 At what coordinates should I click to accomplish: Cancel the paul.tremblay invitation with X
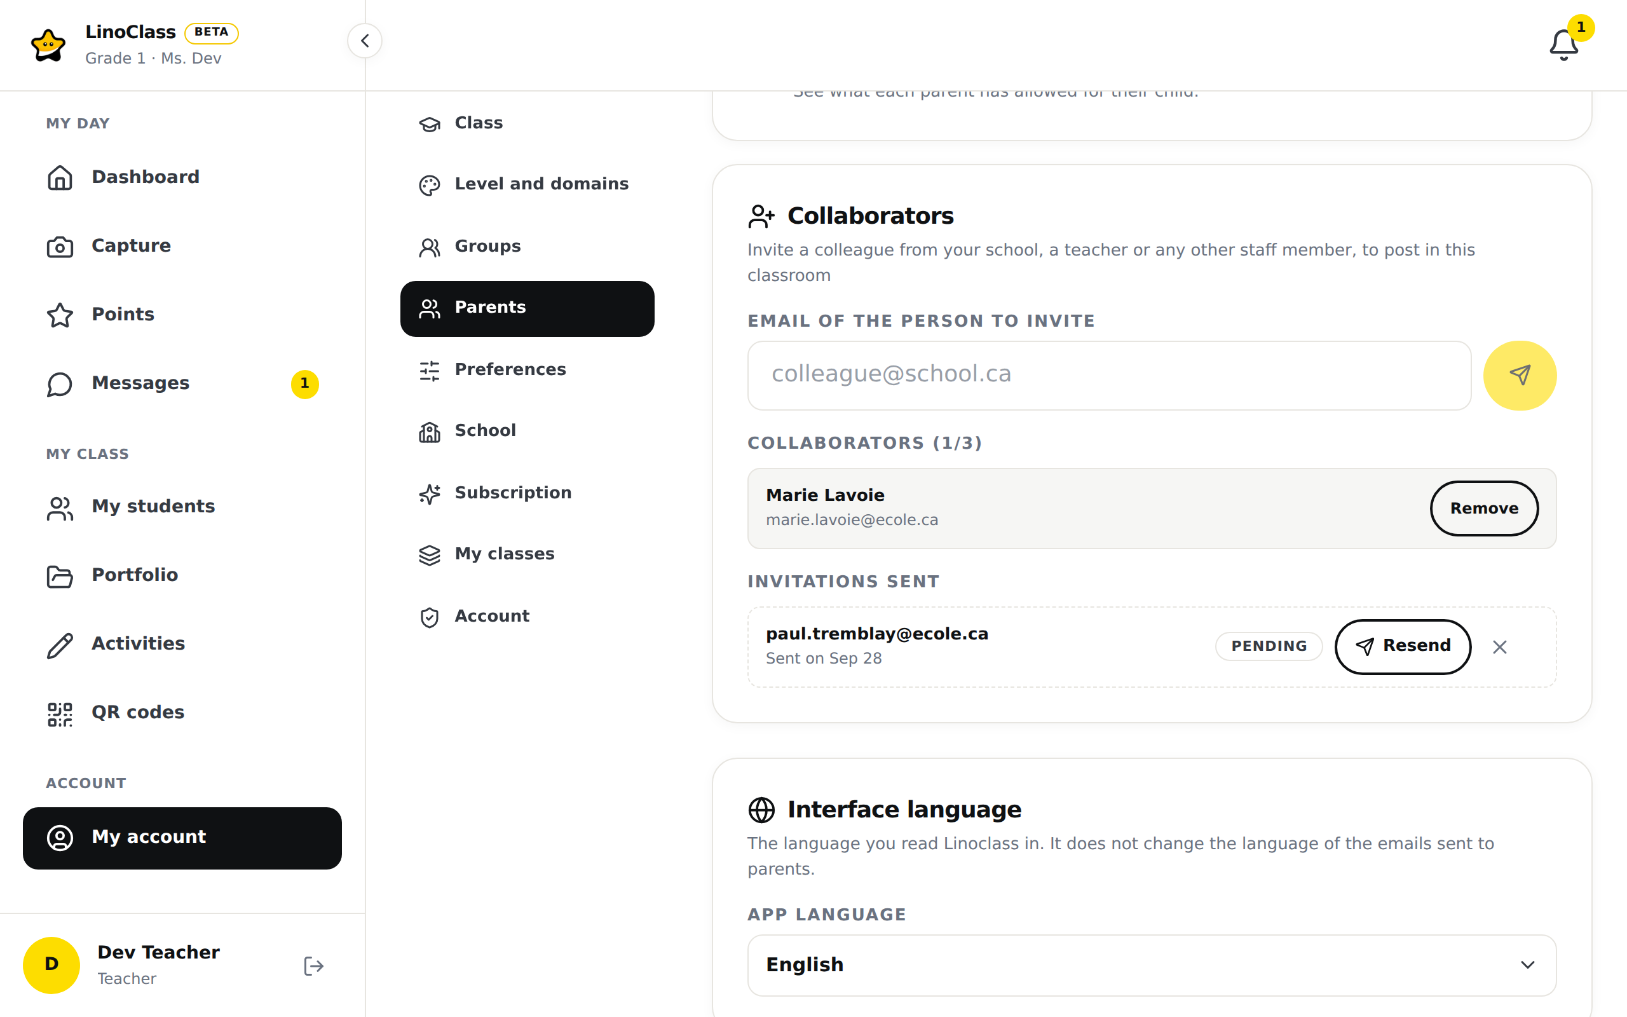pos(1499,647)
